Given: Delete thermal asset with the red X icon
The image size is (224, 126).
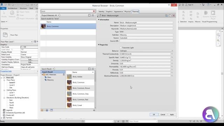Looking at the screenshot, I should tap(174, 15).
